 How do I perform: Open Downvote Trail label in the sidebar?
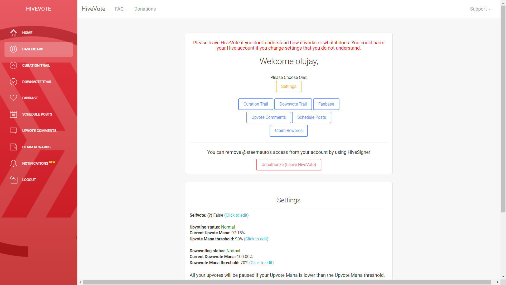tap(37, 82)
